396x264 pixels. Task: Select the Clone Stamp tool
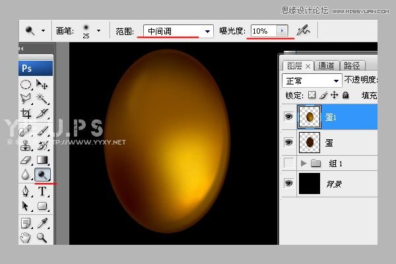26,145
